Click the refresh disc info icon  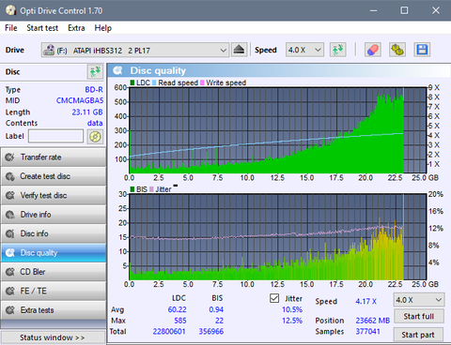(x=95, y=72)
